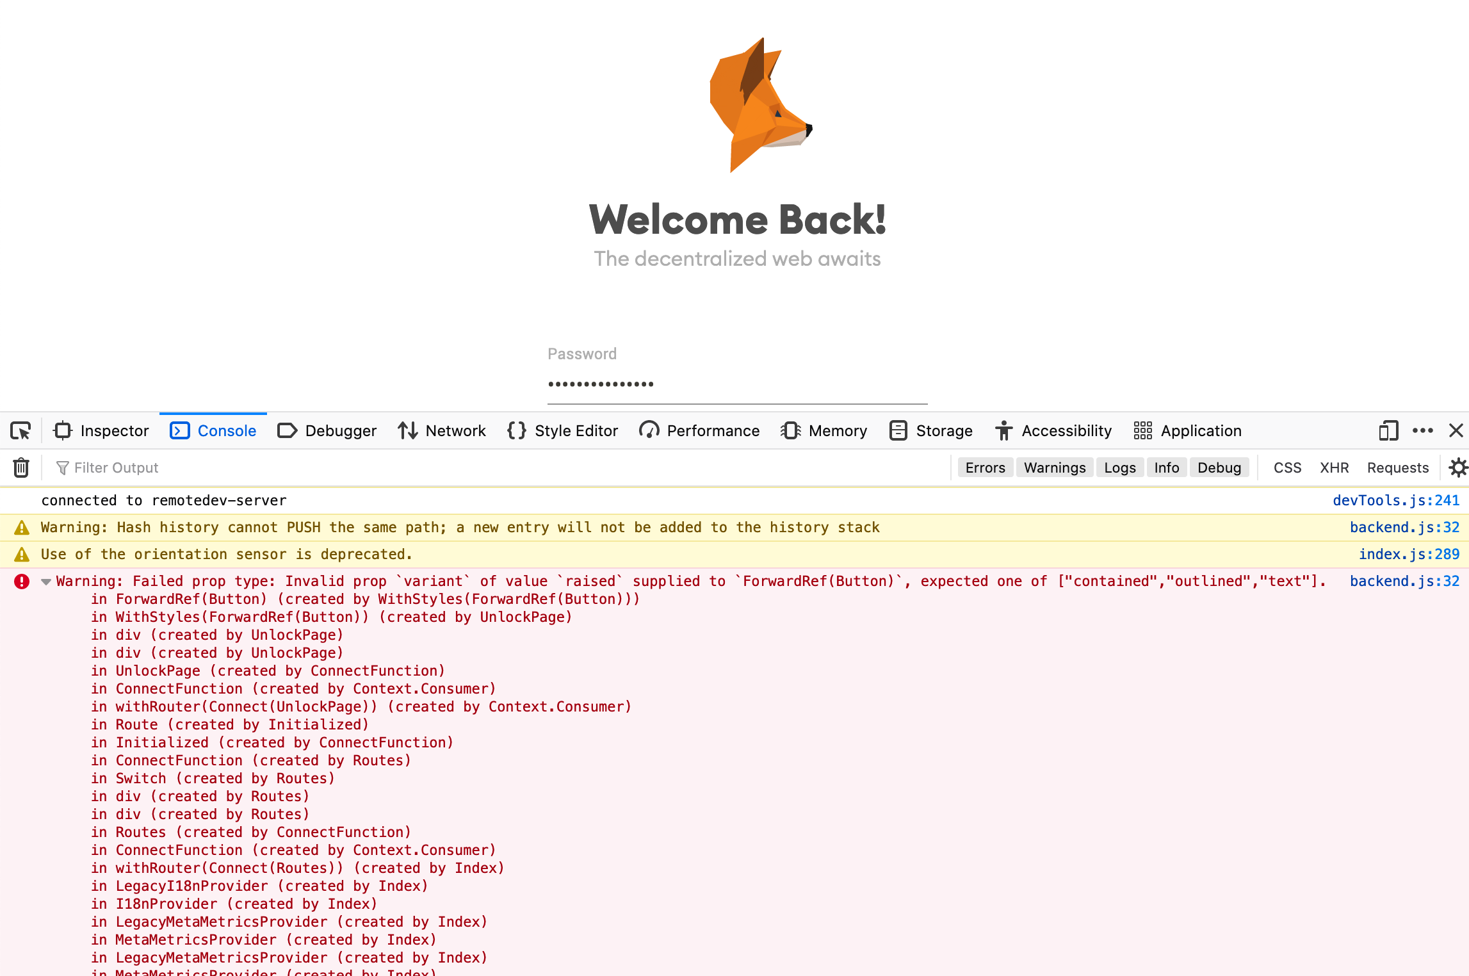Focus the Filter Output field
This screenshot has width=1469, height=976.
(x=499, y=468)
